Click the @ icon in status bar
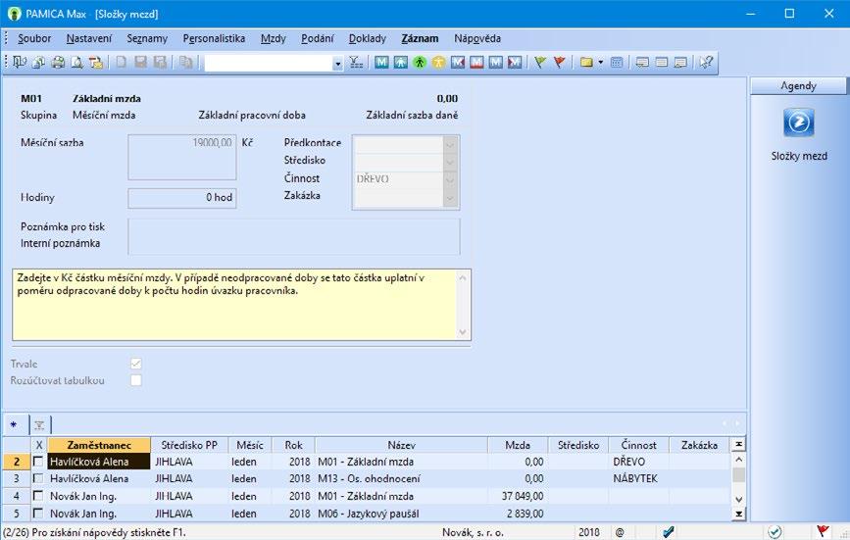This screenshot has height=540, width=850. click(x=620, y=532)
